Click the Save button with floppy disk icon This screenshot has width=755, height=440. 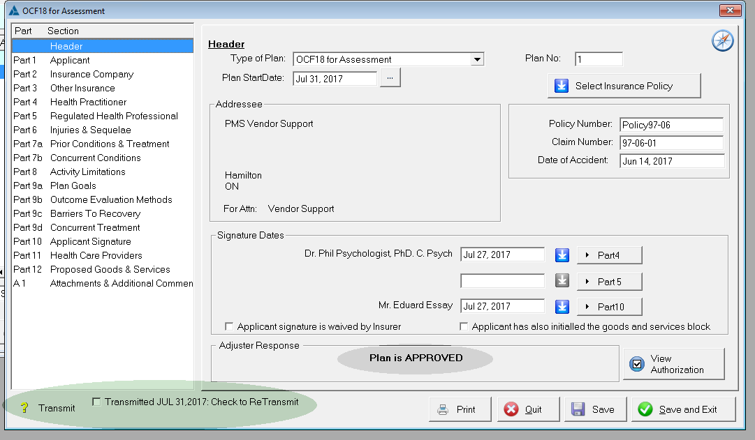click(593, 409)
